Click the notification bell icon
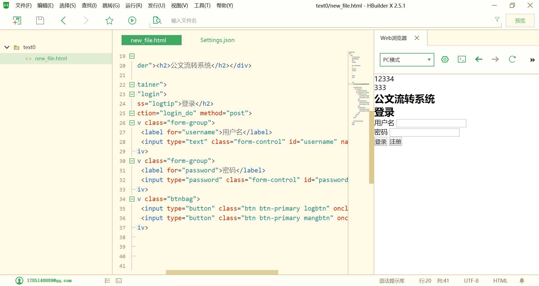This screenshot has width=539, height=286. (522, 281)
